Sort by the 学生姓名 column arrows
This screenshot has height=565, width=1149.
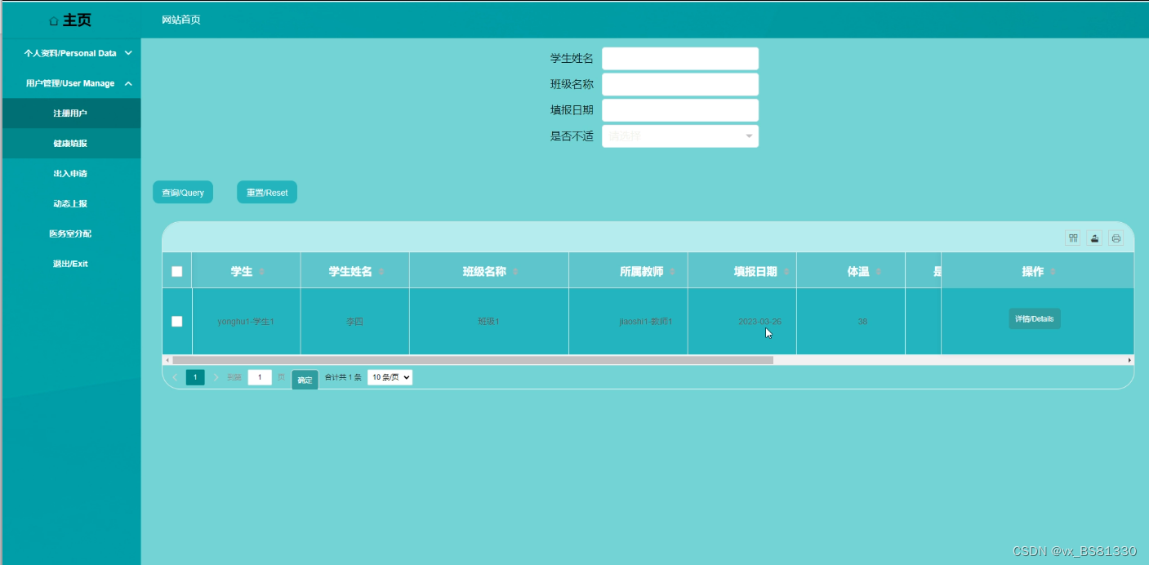(x=381, y=272)
